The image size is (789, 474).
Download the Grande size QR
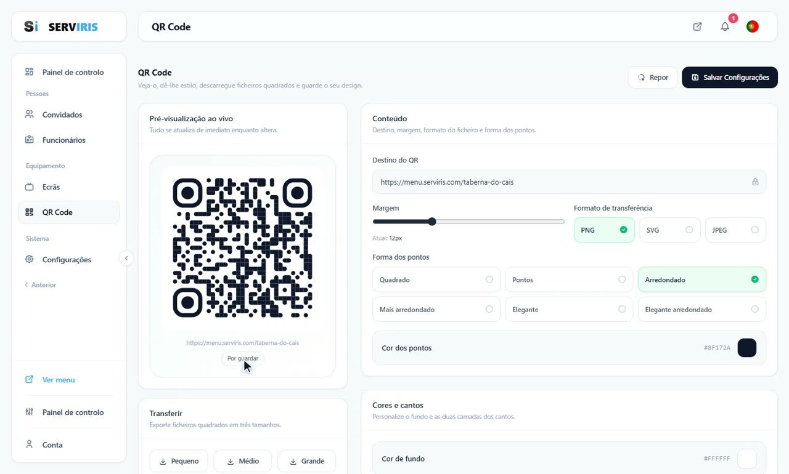click(x=306, y=461)
